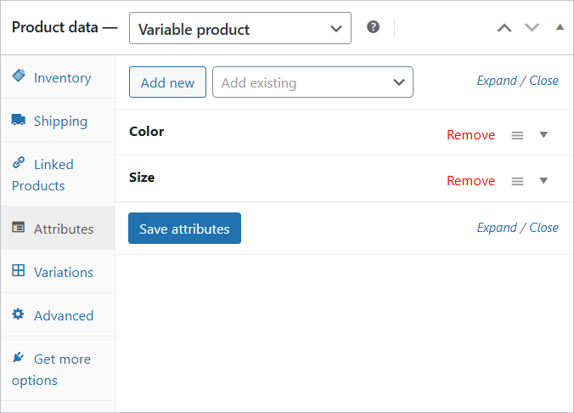Open the Attributes tab
Image resolution: width=574 pixels, height=413 pixels.
(58, 228)
